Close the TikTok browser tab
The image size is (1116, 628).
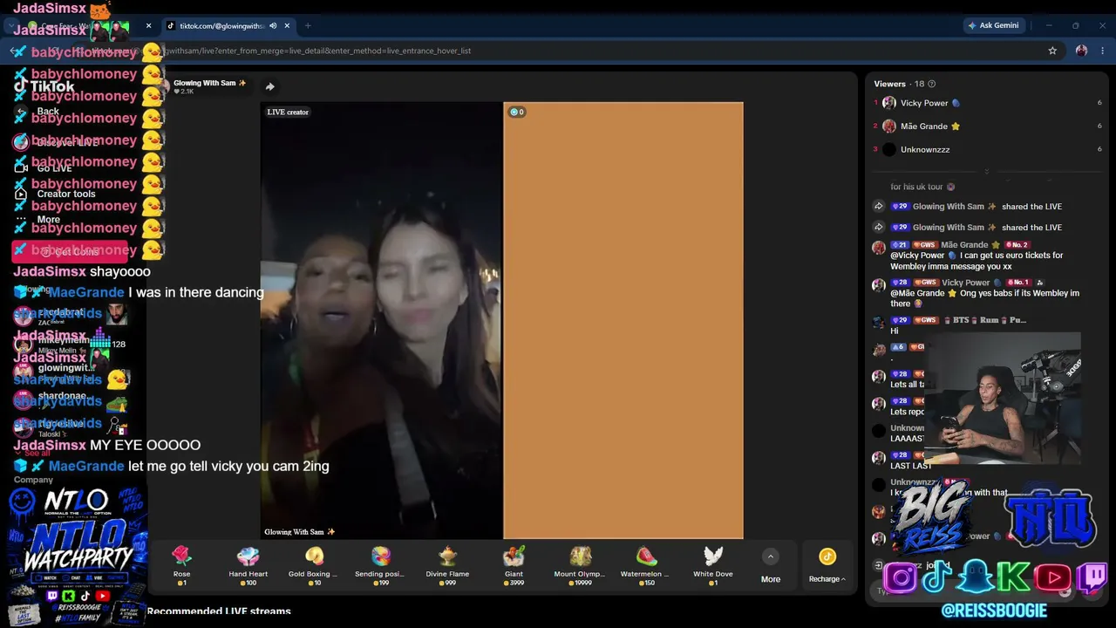[287, 26]
